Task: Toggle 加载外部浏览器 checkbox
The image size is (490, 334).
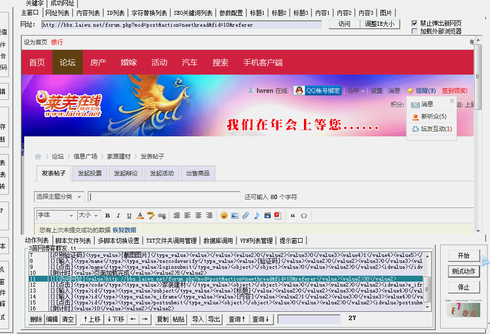Action: (x=415, y=31)
